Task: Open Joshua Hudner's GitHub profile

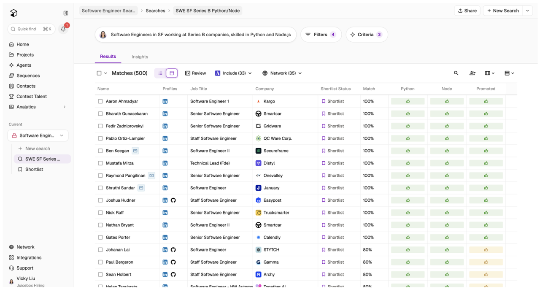Action: pyautogui.click(x=173, y=200)
